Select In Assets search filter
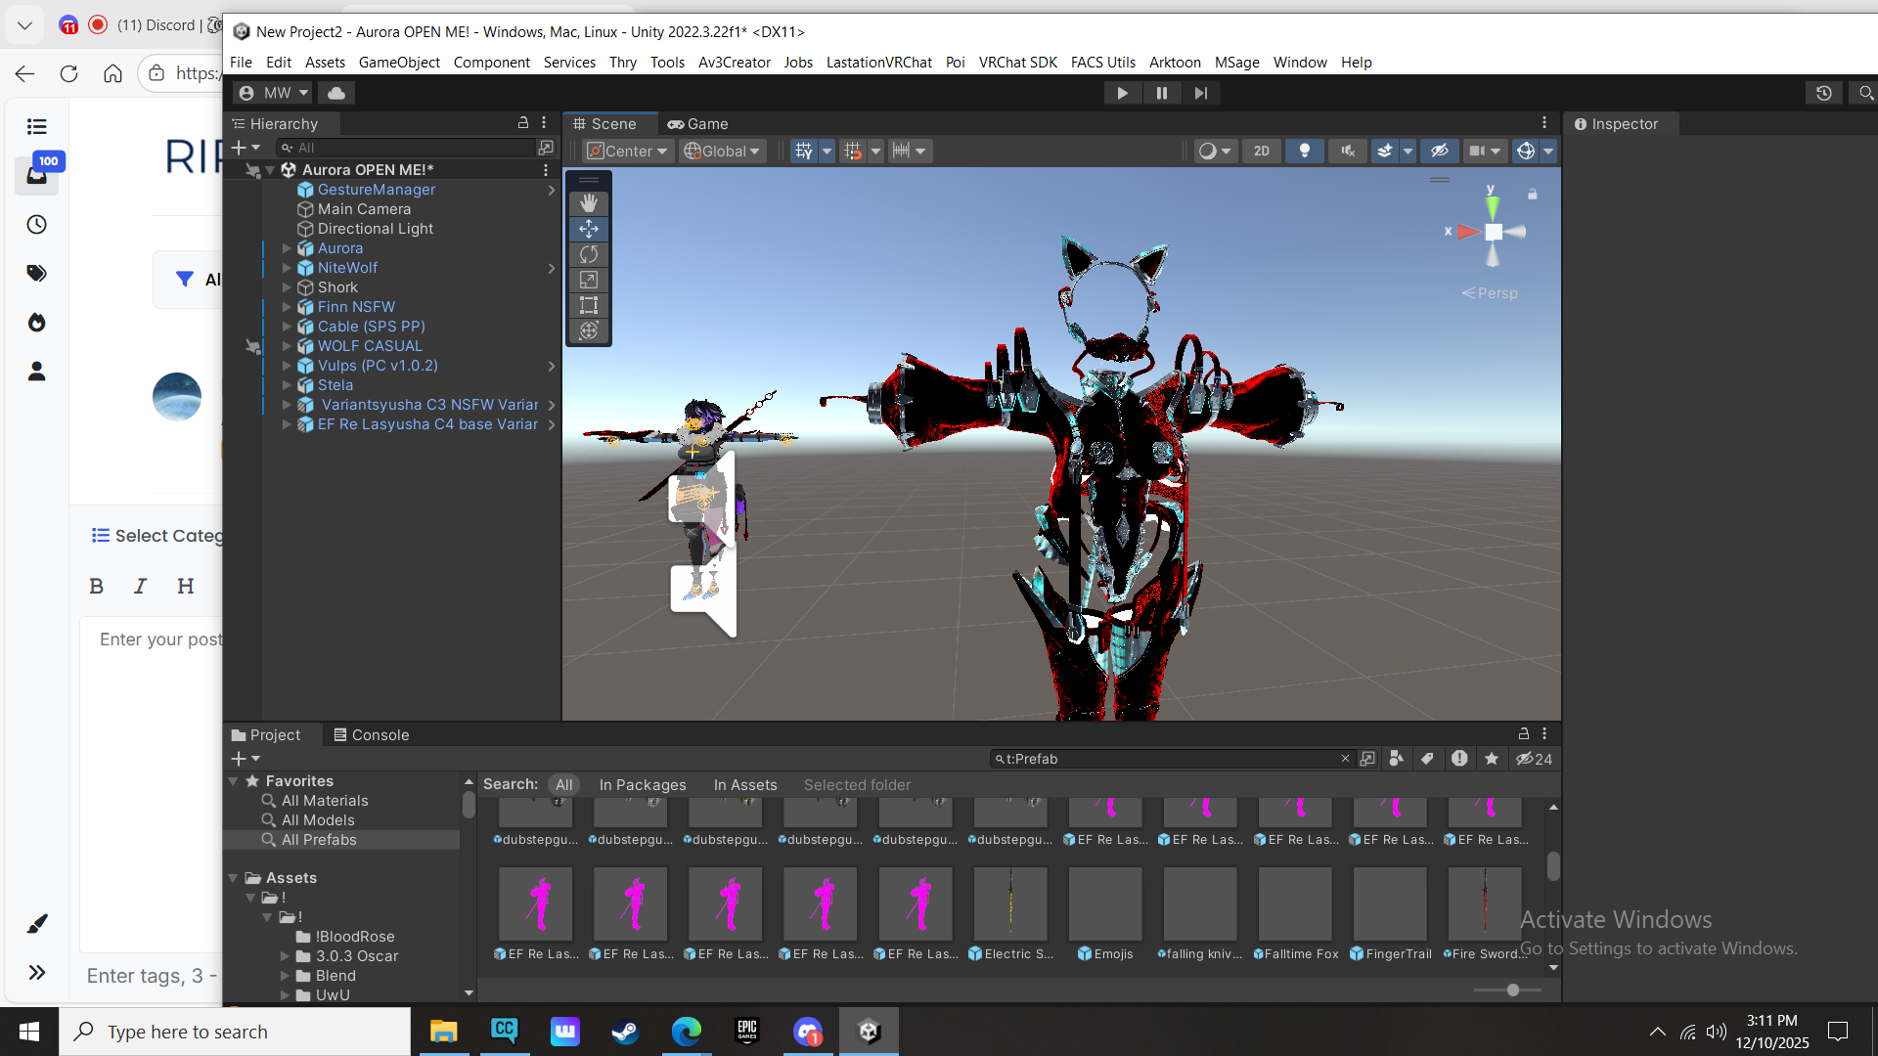 pyautogui.click(x=745, y=785)
